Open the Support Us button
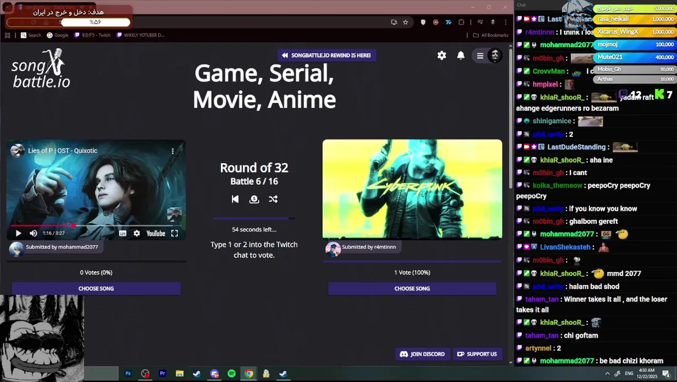 tap(477, 354)
